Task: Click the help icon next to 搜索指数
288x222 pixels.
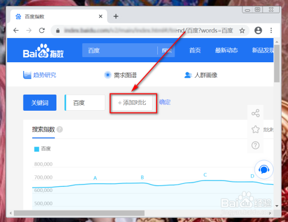Action: 60,130
